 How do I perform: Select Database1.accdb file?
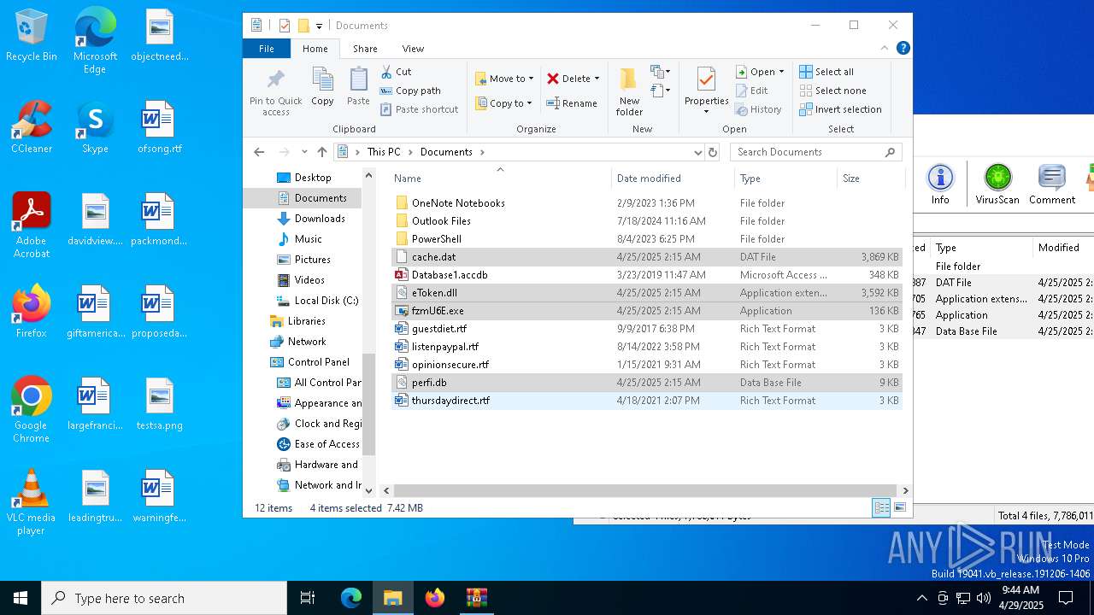point(646,275)
